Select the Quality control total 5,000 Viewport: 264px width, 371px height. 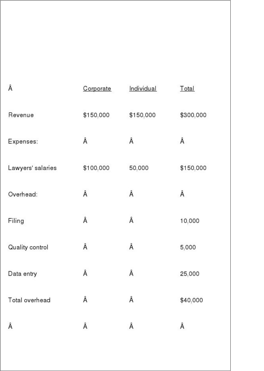click(188, 247)
